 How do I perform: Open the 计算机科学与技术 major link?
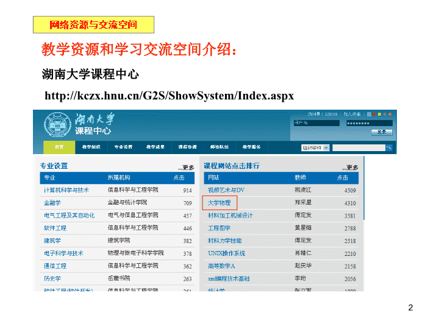pyautogui.click(x=66, y=190)
